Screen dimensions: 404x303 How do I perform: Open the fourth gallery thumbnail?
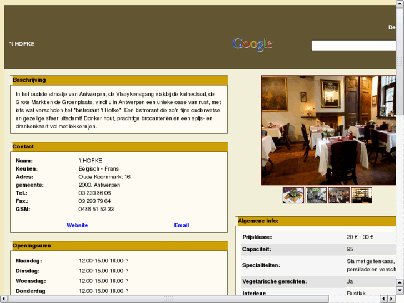pyautogui.click(x=362, y=196)
